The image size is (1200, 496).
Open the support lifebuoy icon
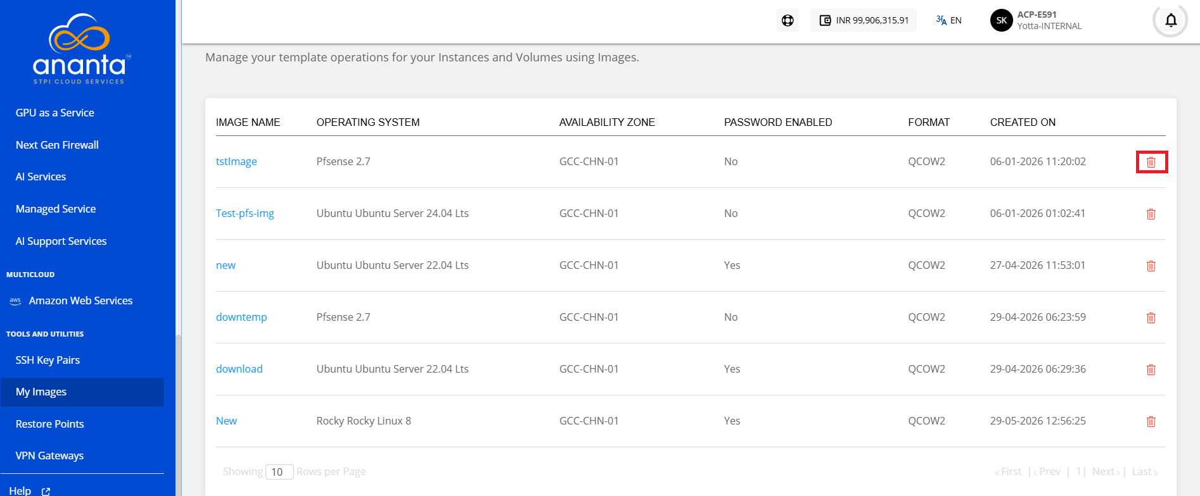(x=788, y=20)
